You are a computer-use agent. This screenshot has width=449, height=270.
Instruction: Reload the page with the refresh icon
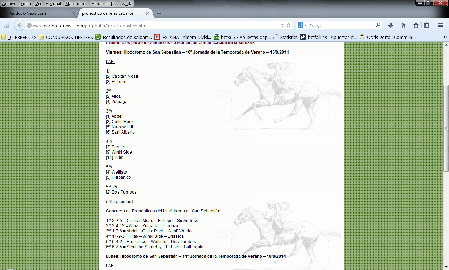coord(289,26)
